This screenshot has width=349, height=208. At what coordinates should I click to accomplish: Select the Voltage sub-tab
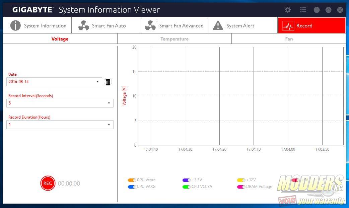(x=60, y=39)
